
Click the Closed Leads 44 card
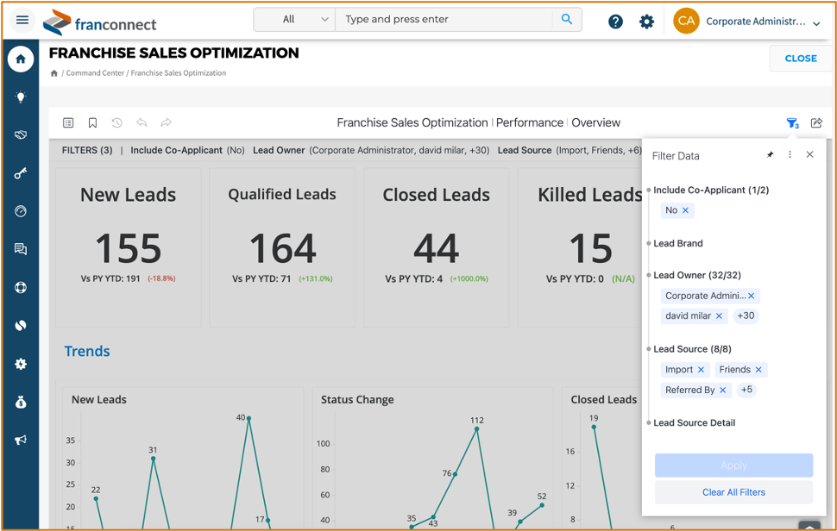click(436, 247)
